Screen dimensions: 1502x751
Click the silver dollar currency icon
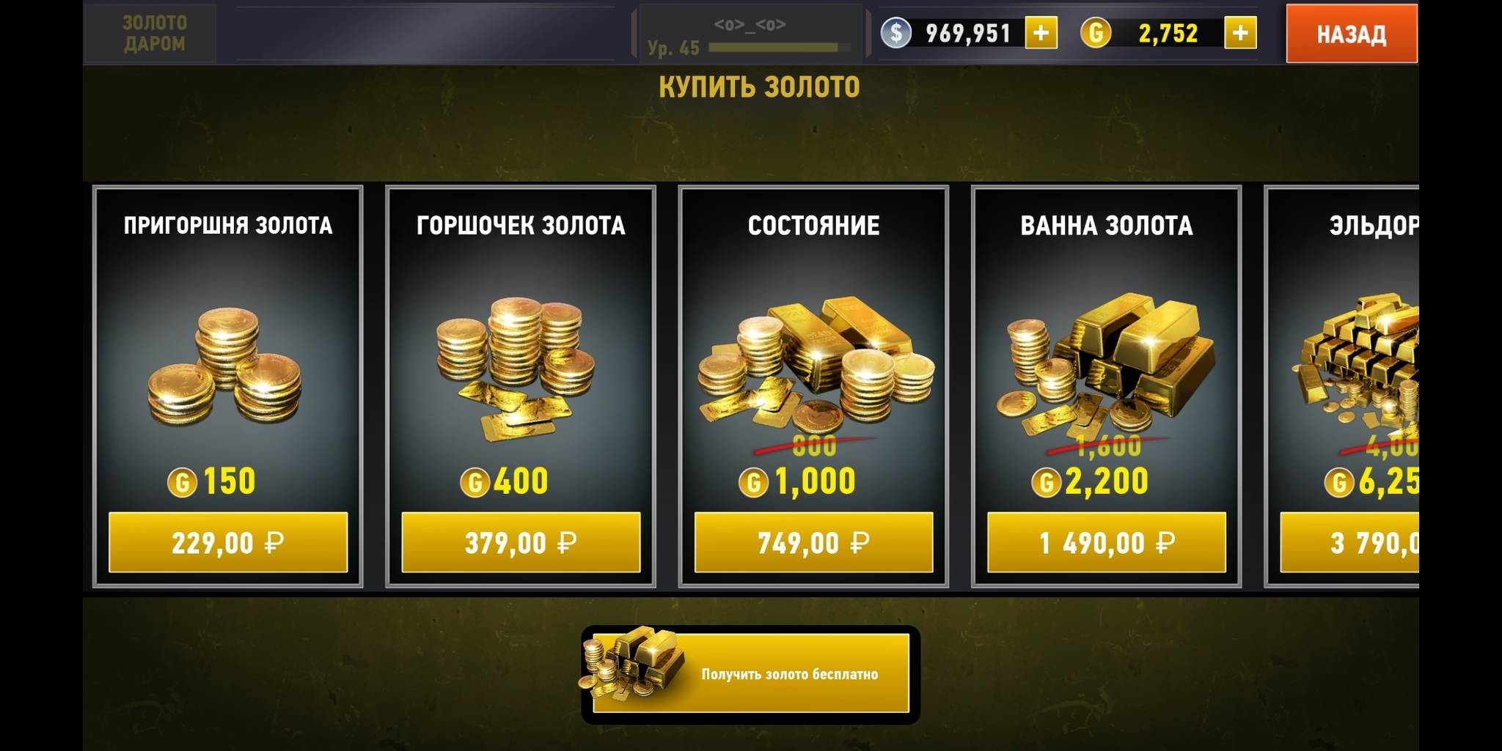click(x=895, y=33)
